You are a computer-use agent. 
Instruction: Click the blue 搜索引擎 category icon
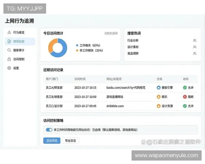click(x=159, y=87)
